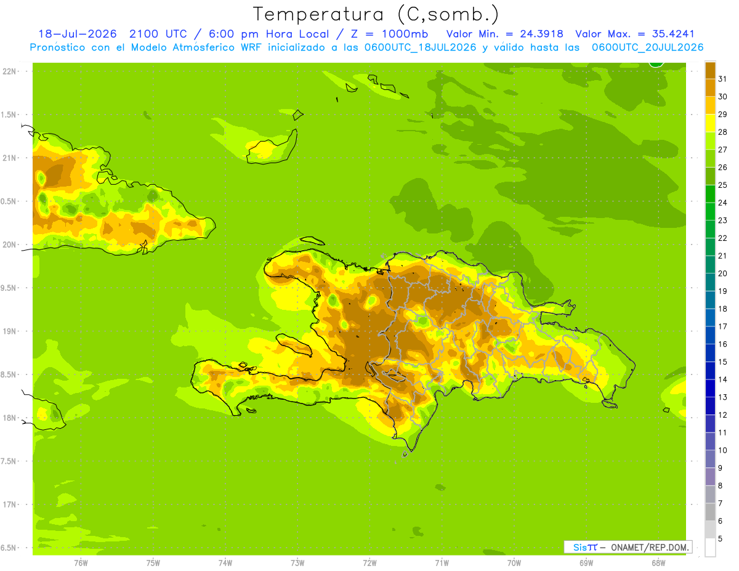Click the '25' value on the color legend
This screenshot has height=571, width=739.
[723, 185]
